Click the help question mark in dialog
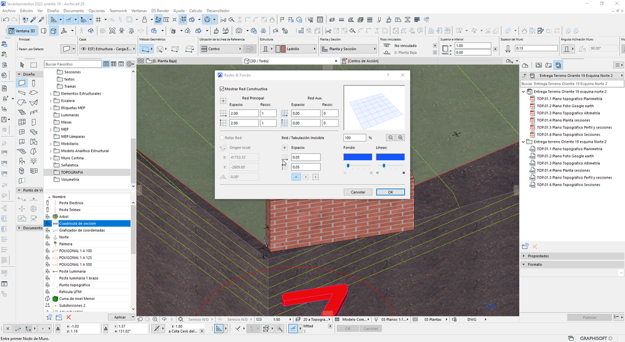The width and height of the screenshot is (625, 342). point(388,75)
